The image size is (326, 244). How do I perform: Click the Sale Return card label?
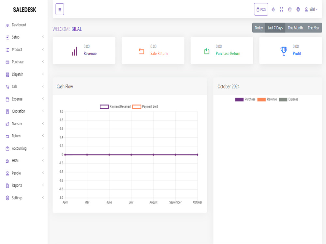(159, 54)
